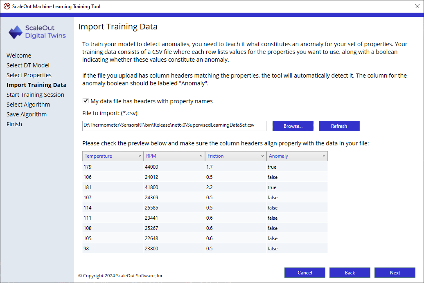Select RPM cell 23800

point(174,248)
